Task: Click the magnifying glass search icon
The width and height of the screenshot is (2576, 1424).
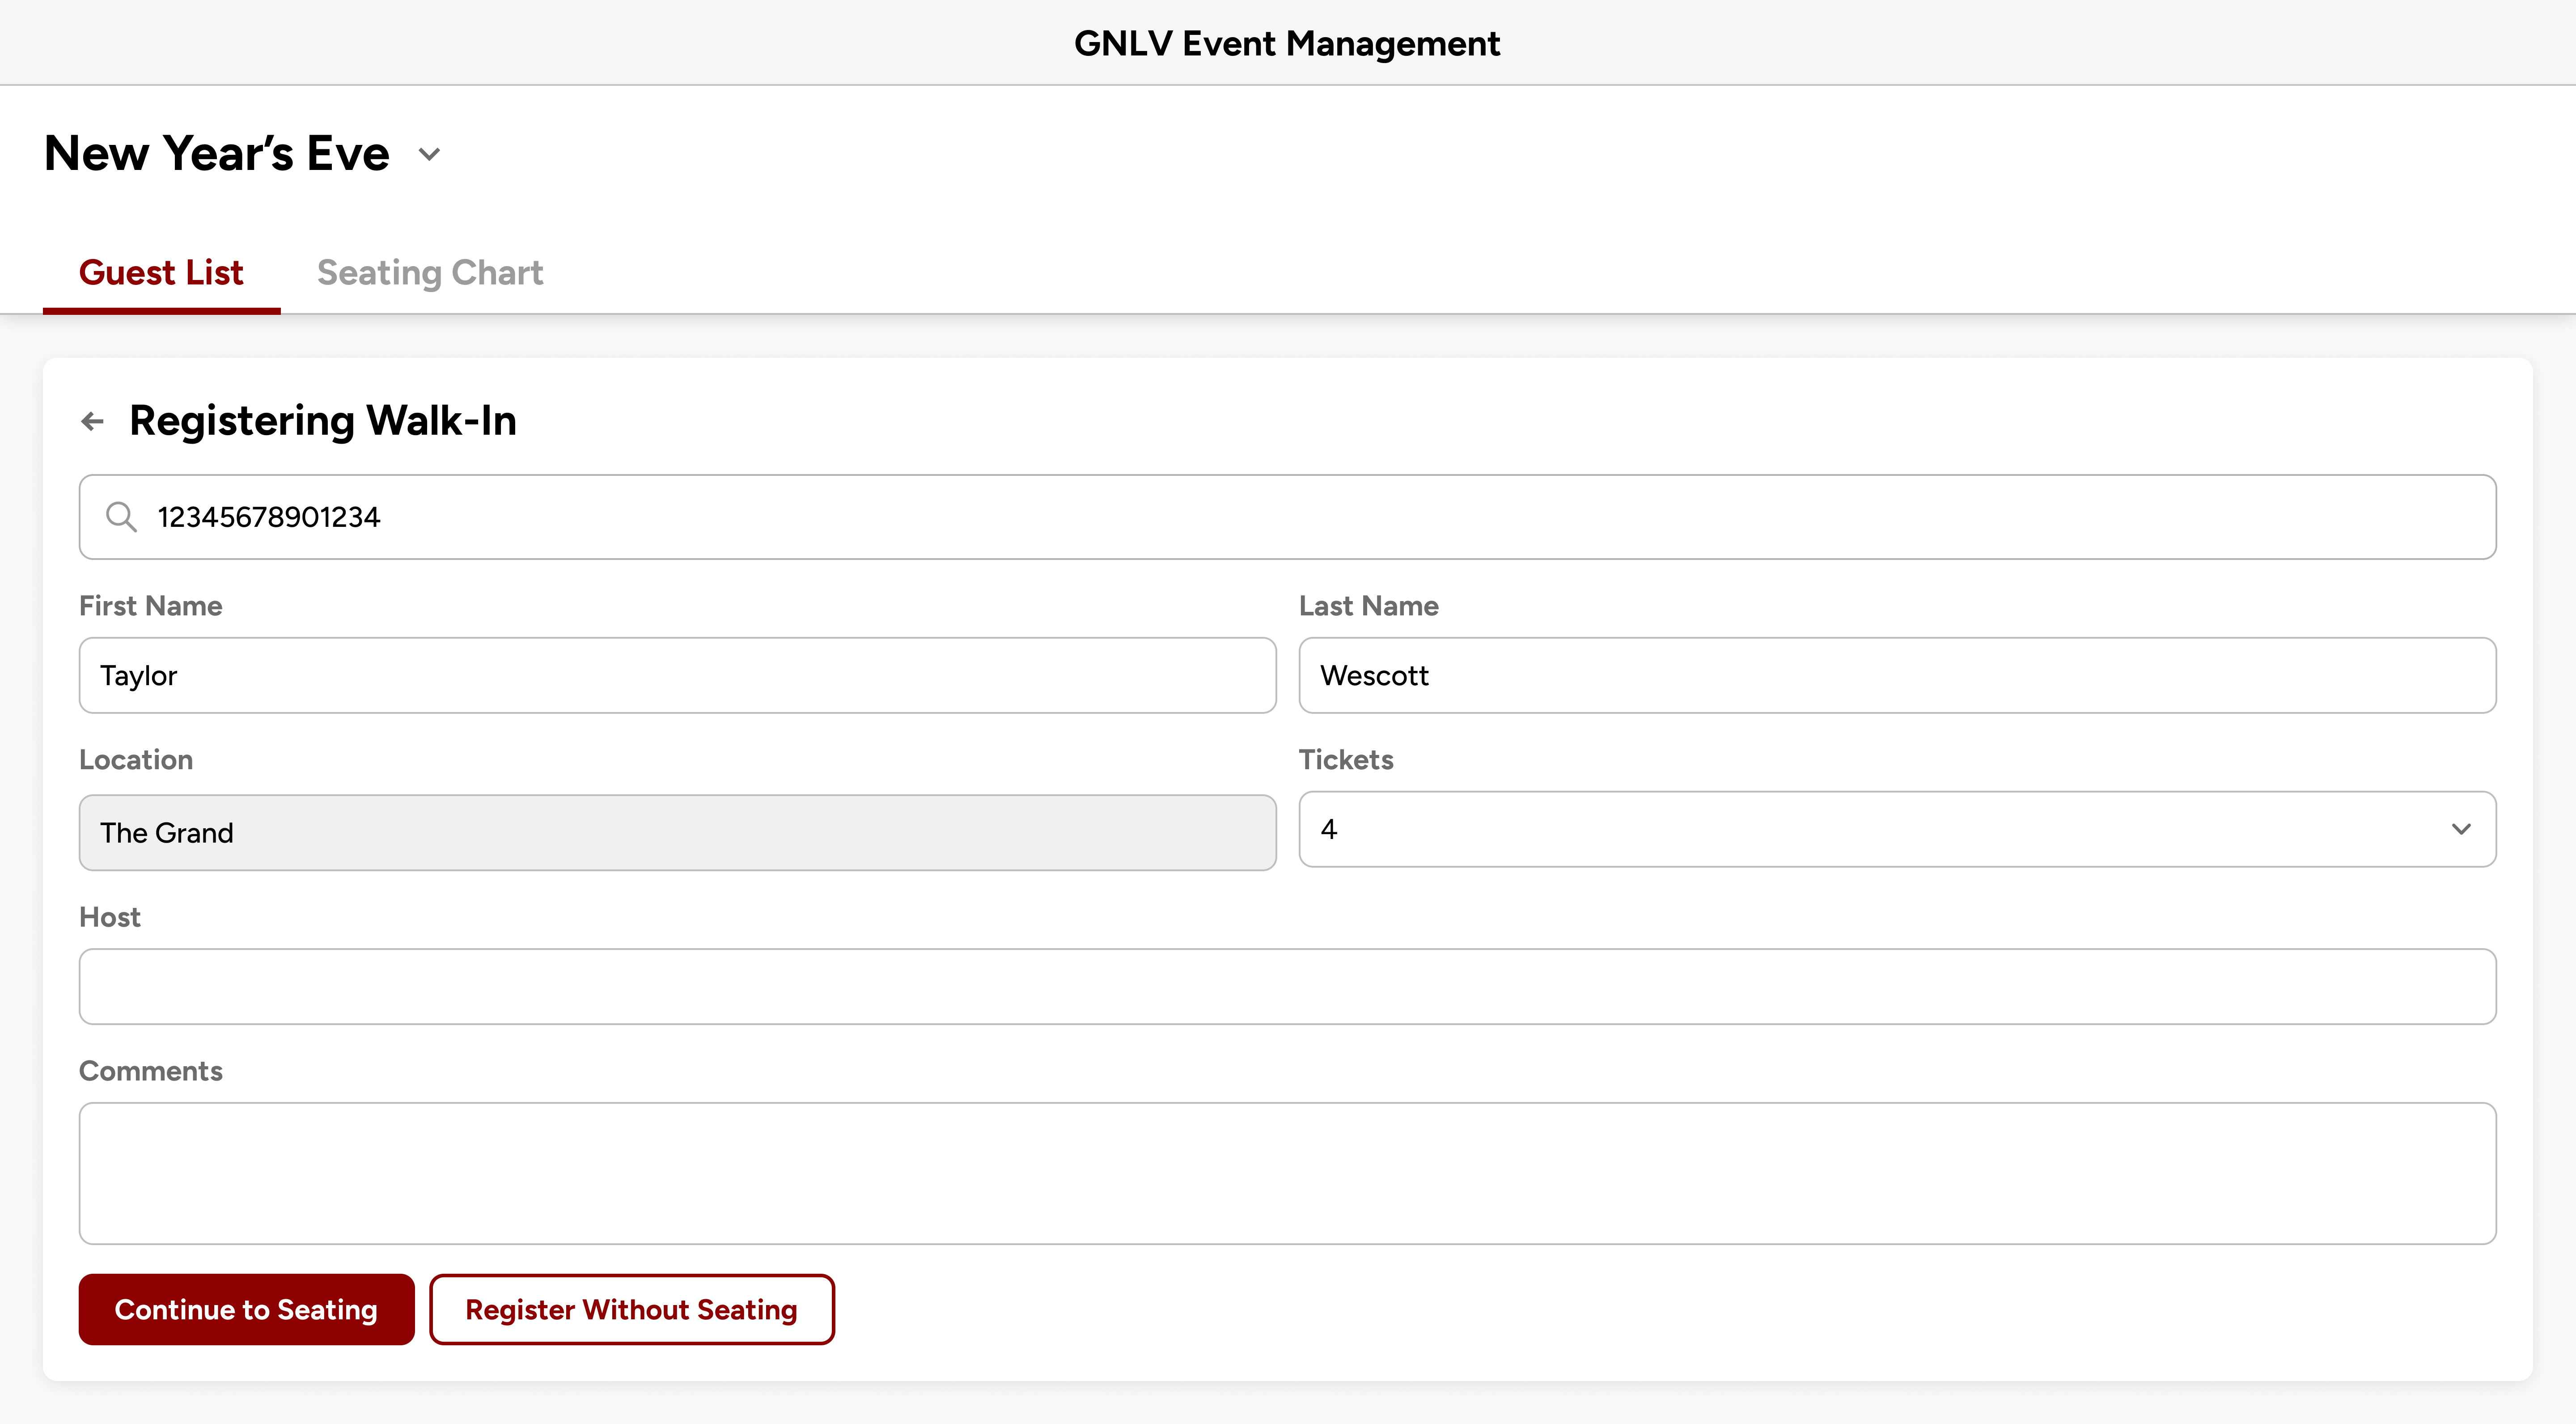Action: coord(121,517)
